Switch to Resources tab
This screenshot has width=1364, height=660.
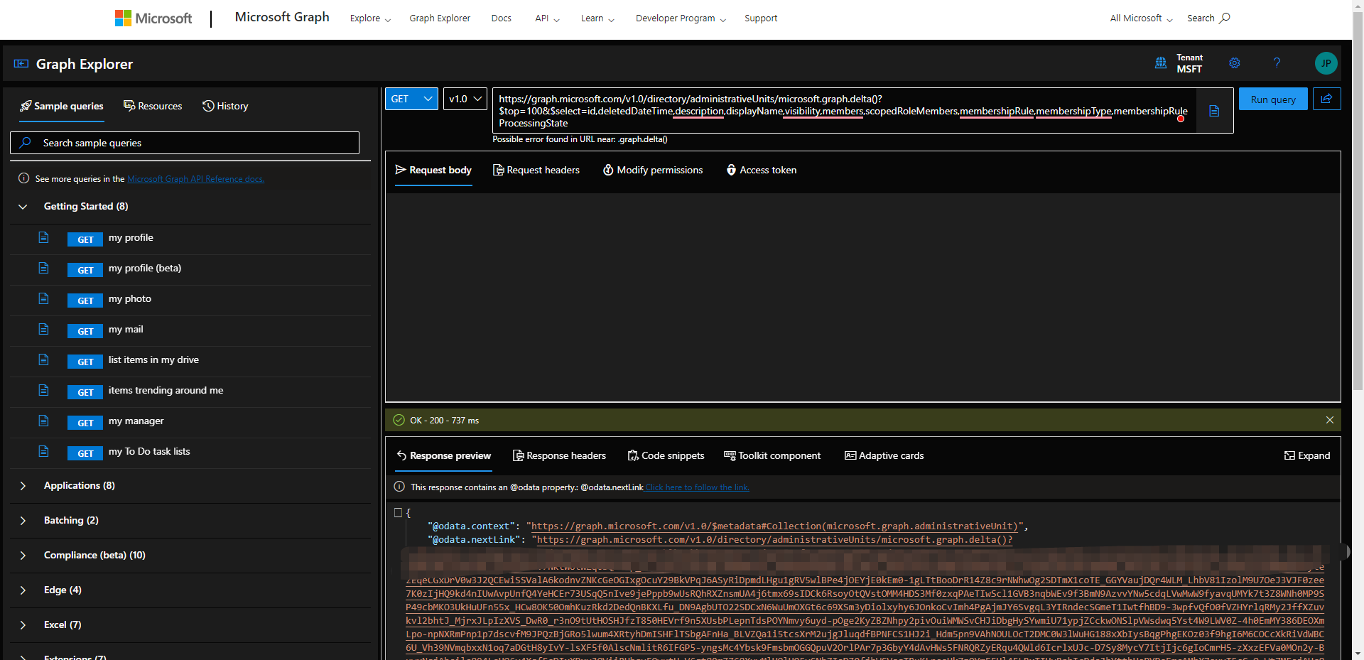tap(153, 106)
